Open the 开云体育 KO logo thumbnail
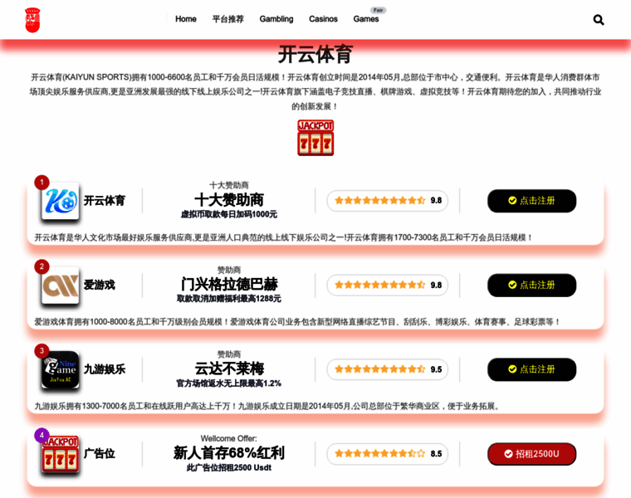 61,201
